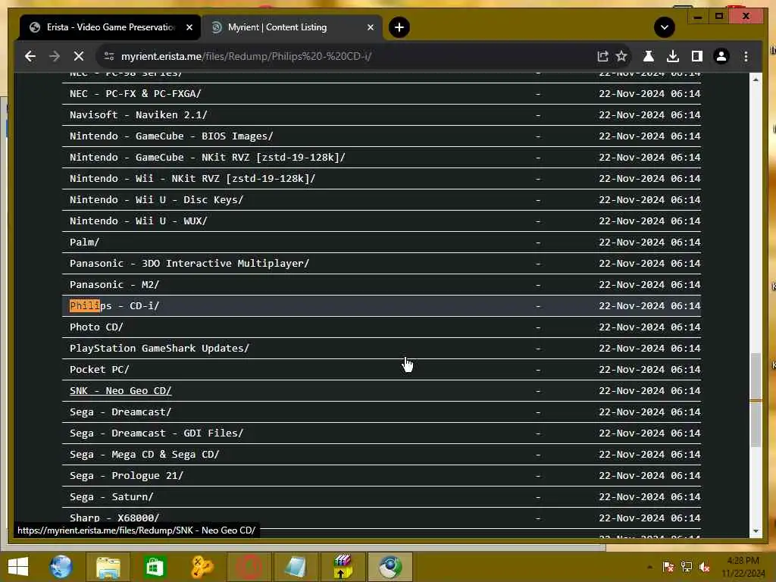Open the Windows Store taskbar icon
The height and width of the screenshot is (582, 776).
(155, 567)
